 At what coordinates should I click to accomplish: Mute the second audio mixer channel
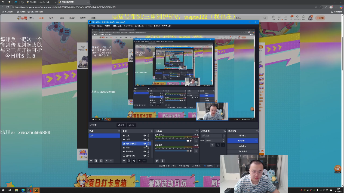[191, 151]
